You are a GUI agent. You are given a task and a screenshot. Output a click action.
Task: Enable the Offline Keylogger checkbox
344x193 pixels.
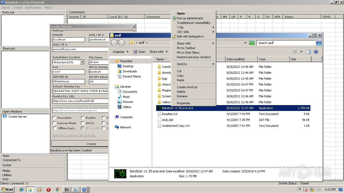pos(54,128)
